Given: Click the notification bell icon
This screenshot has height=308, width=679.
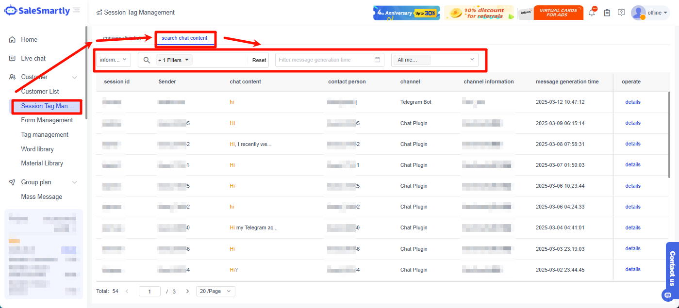Looking at the screenshot, I should pyautogui.click(x=592, y=13).
